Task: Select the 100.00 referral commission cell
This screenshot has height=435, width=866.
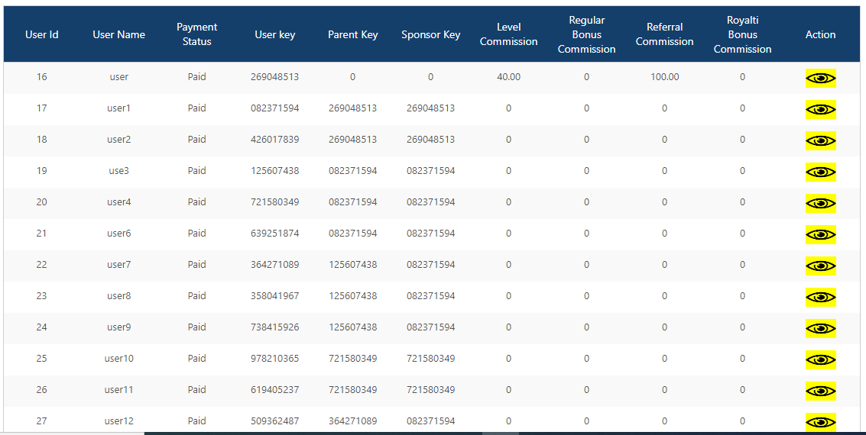Action: [x=664, y=77]
